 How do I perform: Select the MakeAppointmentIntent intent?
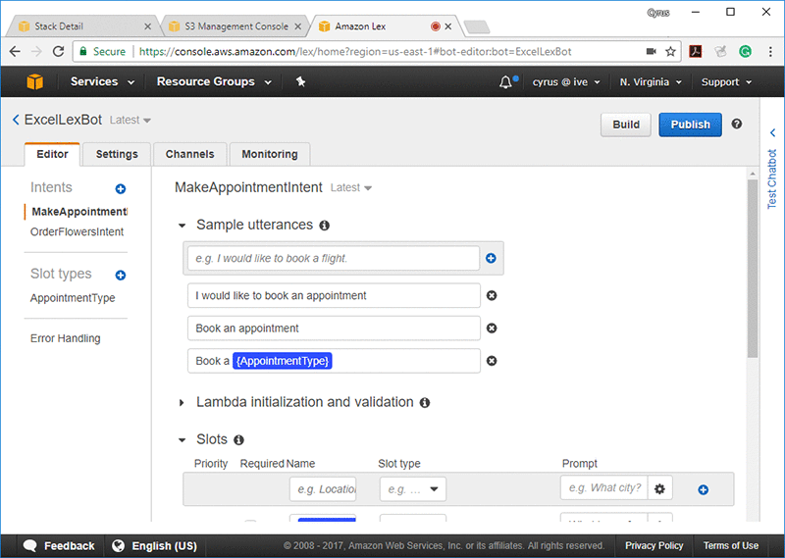pyautogui.click(x=78, y=212)
